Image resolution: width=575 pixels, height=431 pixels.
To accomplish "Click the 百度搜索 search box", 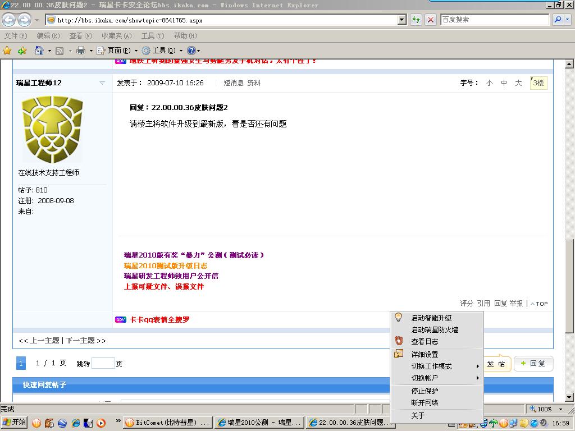I will 495,20.
